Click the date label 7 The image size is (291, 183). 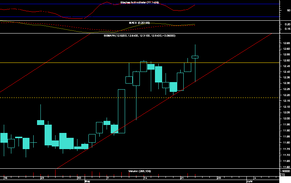108,178
